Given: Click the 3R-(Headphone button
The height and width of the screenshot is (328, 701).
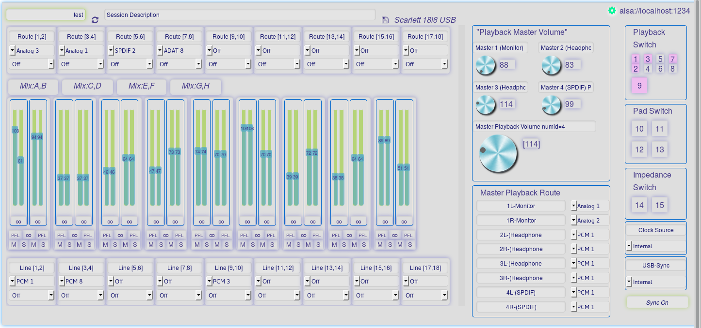Looking at the screenshot, I should point(521,278).
